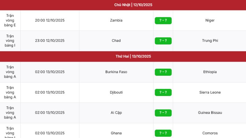This screenshot has height=138, width=246.
Task: Open Burkina Faso vs Ethiopia score badge
Action: [163, 72]
